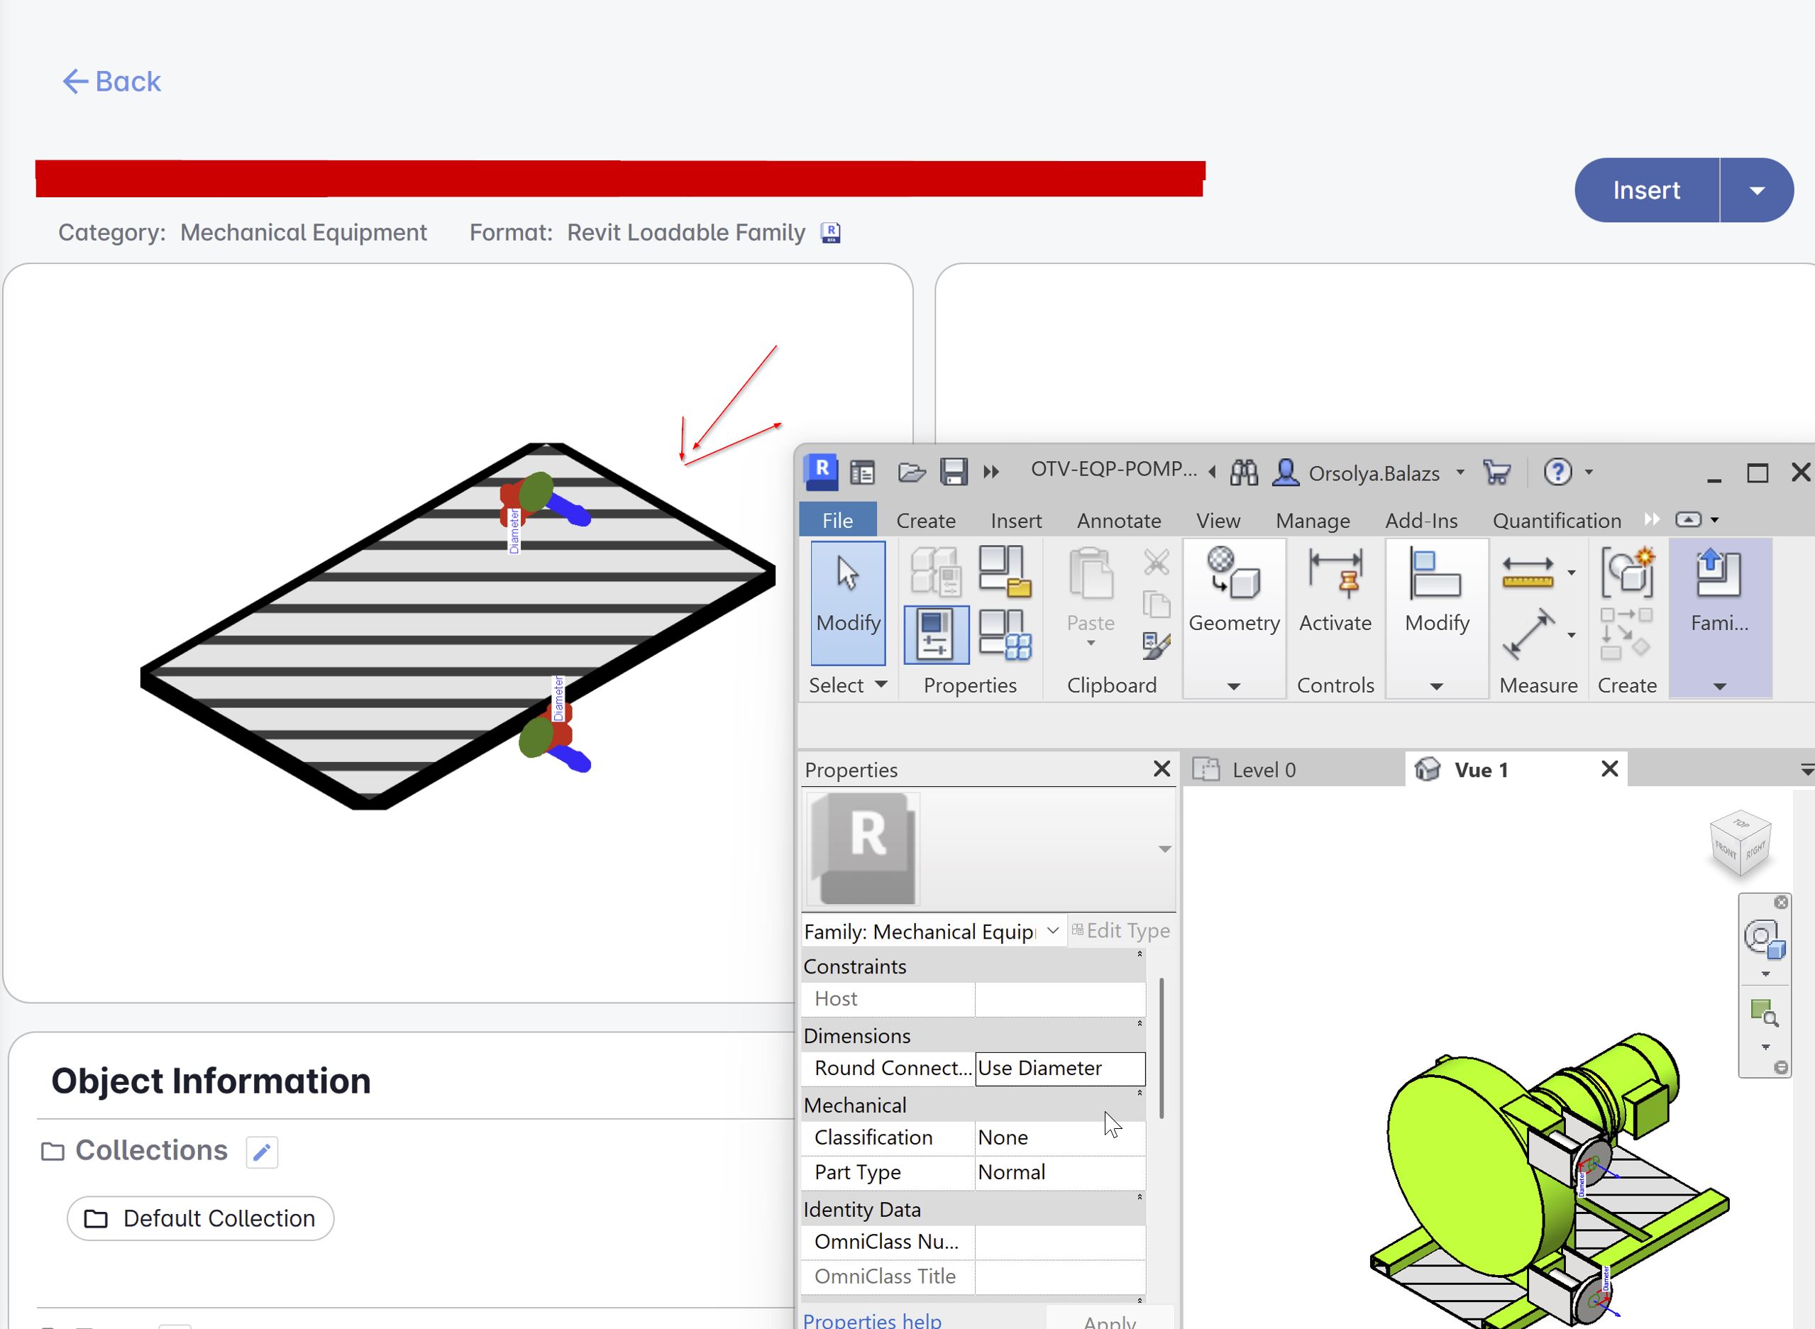1815x1329 pixels.
Task: Open the Family: Mechanical Equipment type selector
Action: coord(933,931)
